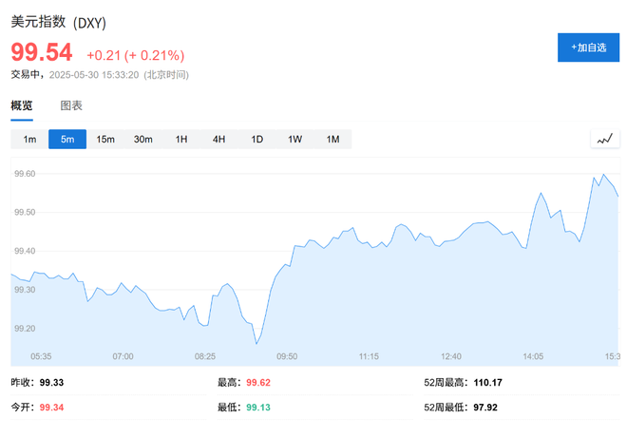
Task: Click the 12:40 time axis label
Action: coord(451,356)
